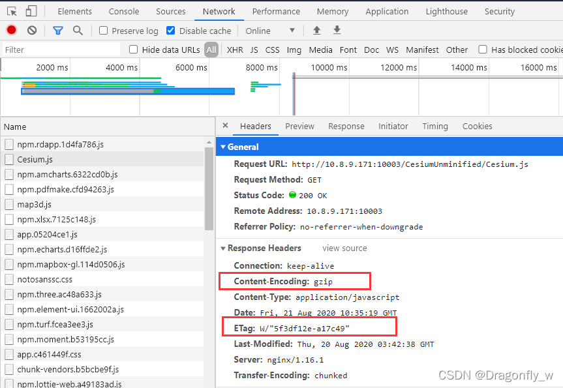Filter requests by Font type
The width and height of the screenshot is (563, 388).
point(348,50)
